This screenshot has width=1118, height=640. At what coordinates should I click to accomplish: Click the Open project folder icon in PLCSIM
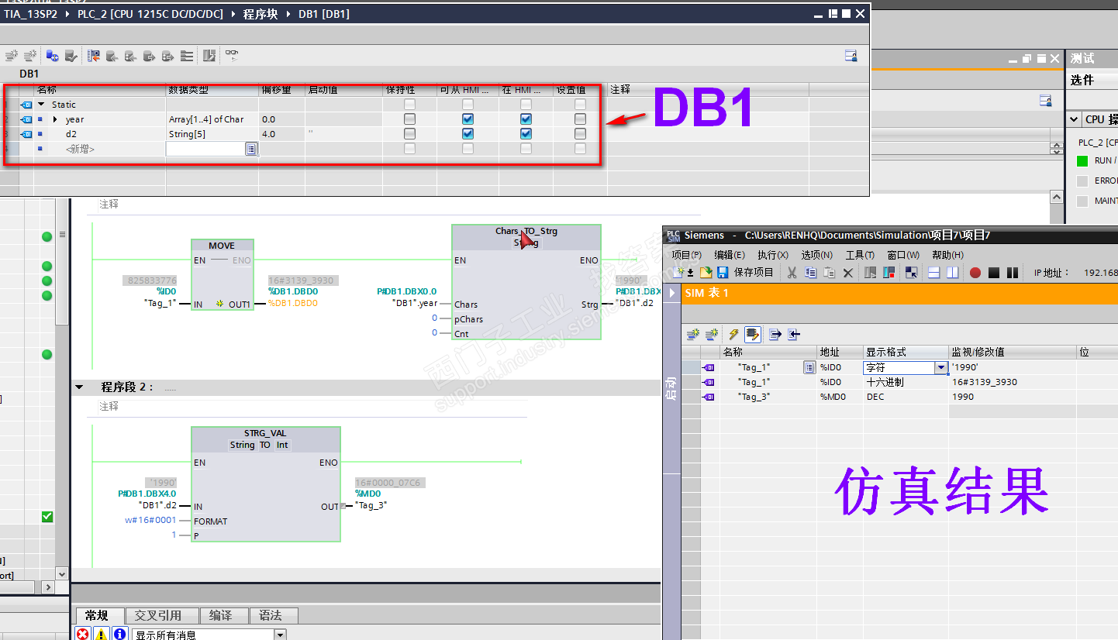coord(706,273)
